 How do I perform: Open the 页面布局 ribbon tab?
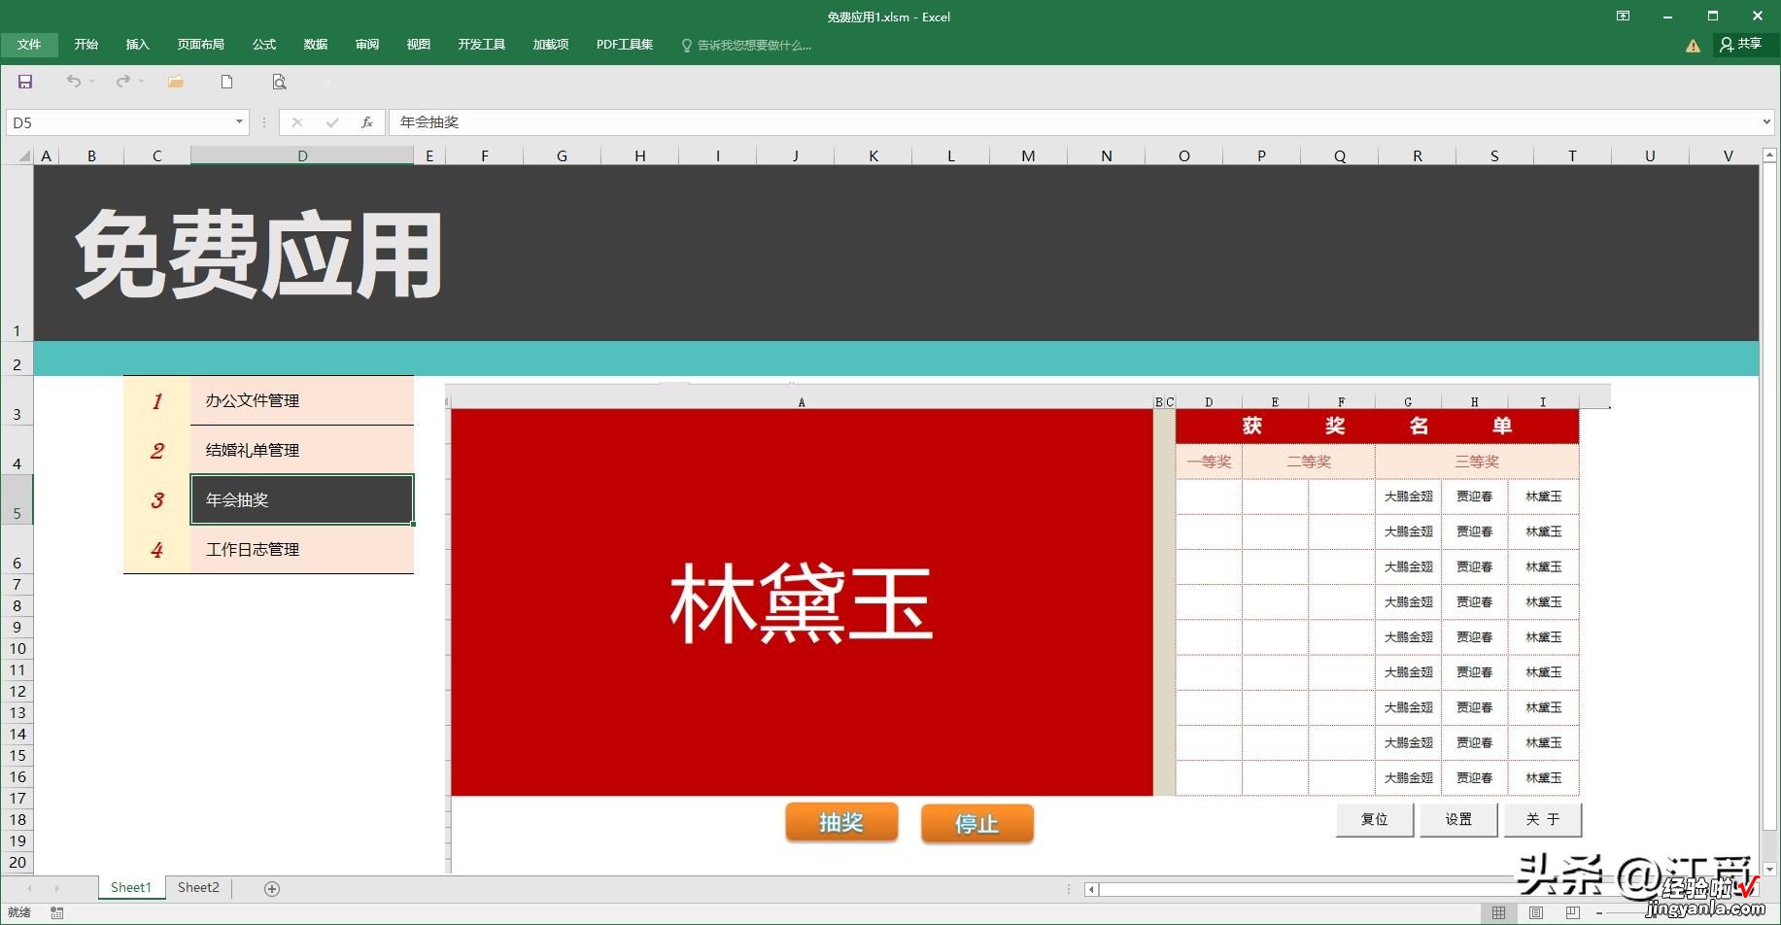(x=201, y=45)
